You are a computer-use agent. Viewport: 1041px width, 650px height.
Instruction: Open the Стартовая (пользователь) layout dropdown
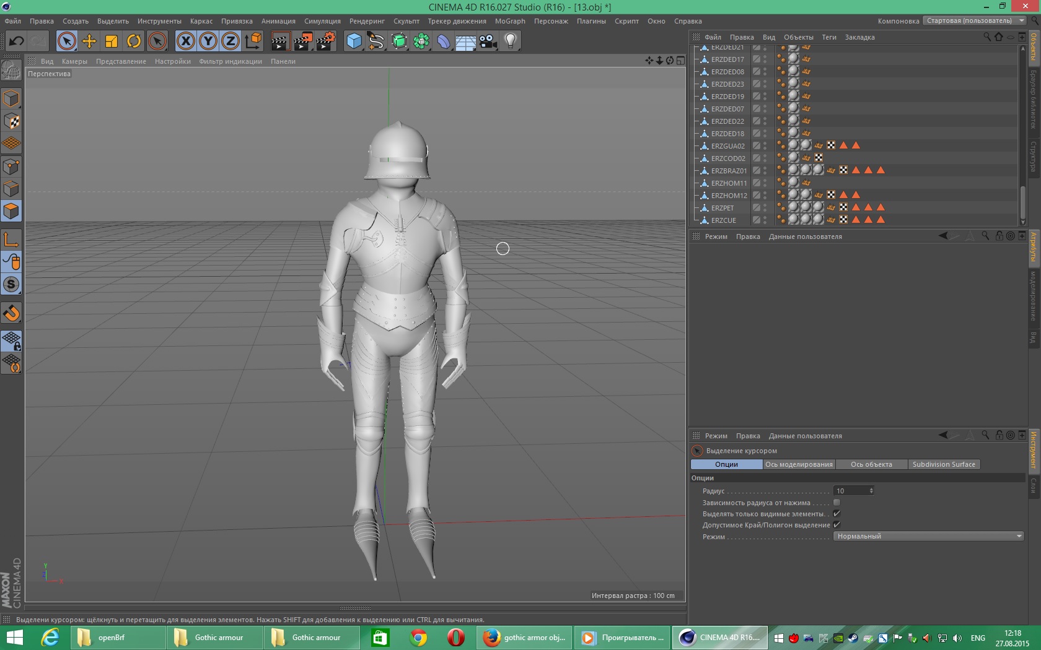pyautogui.click(x=975, y=20)
